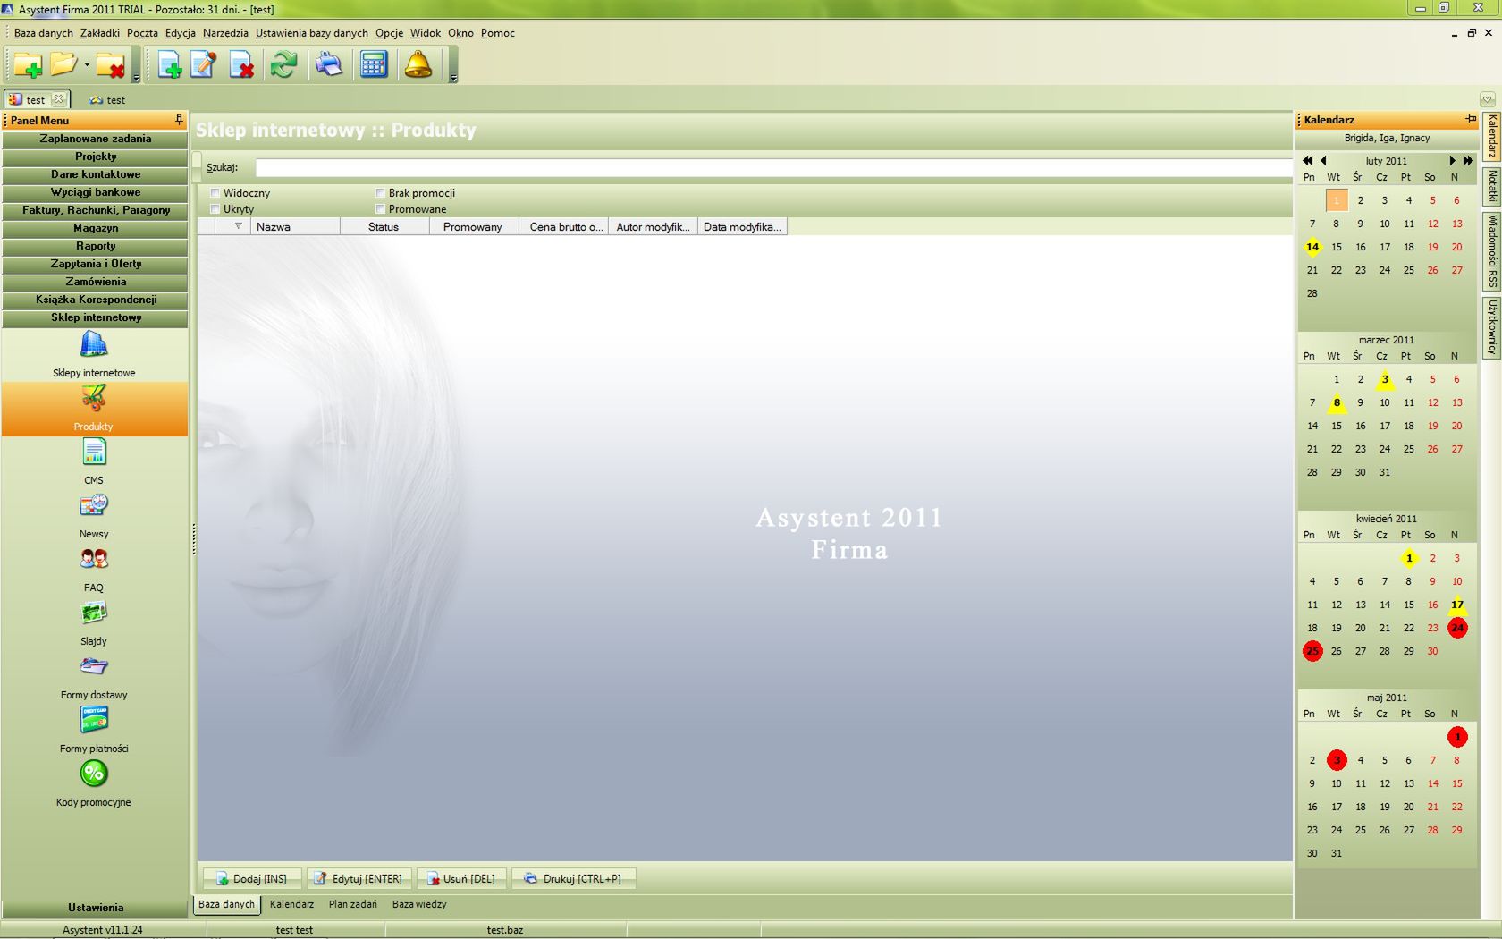Click into the Szukaj search field
This screenshot has width=1502, height=939.
click(773, 167)
